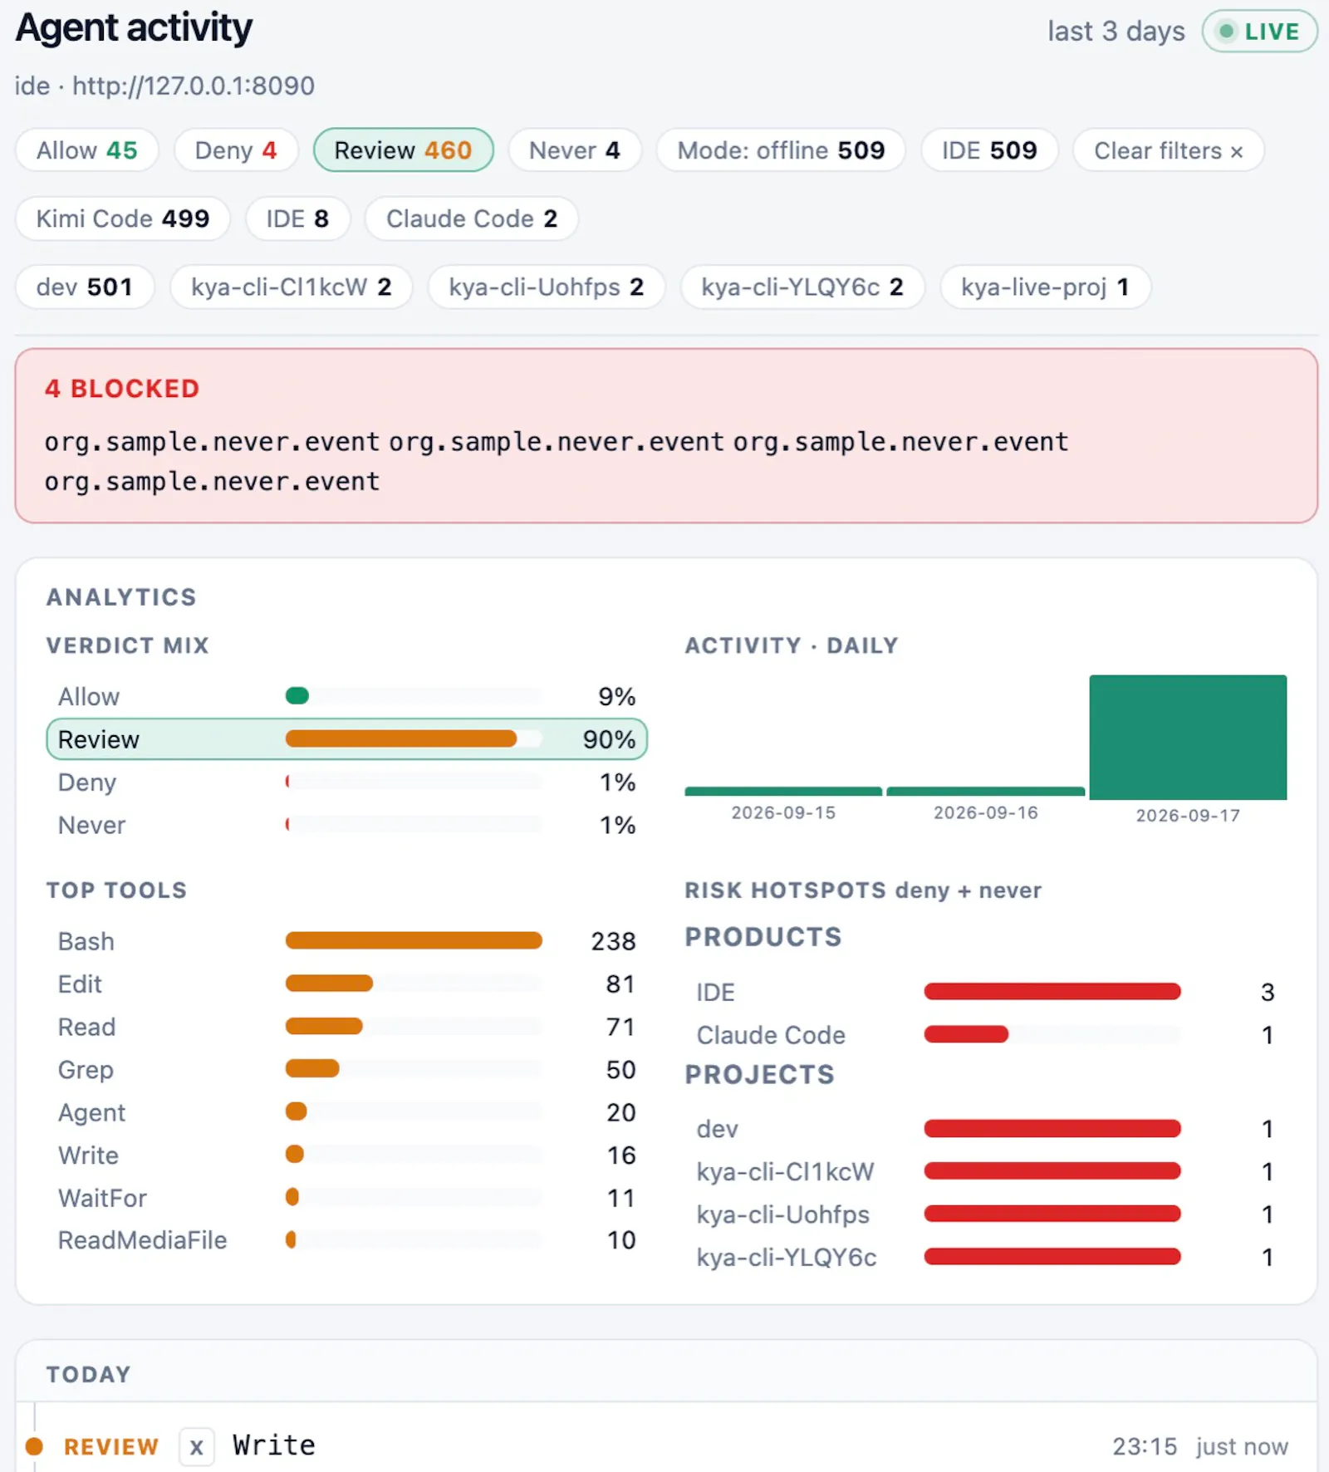Click the '4 BLOCKED' banner heading
The width and height of the screenshot is (1329, 1472).
coord(122,389)
